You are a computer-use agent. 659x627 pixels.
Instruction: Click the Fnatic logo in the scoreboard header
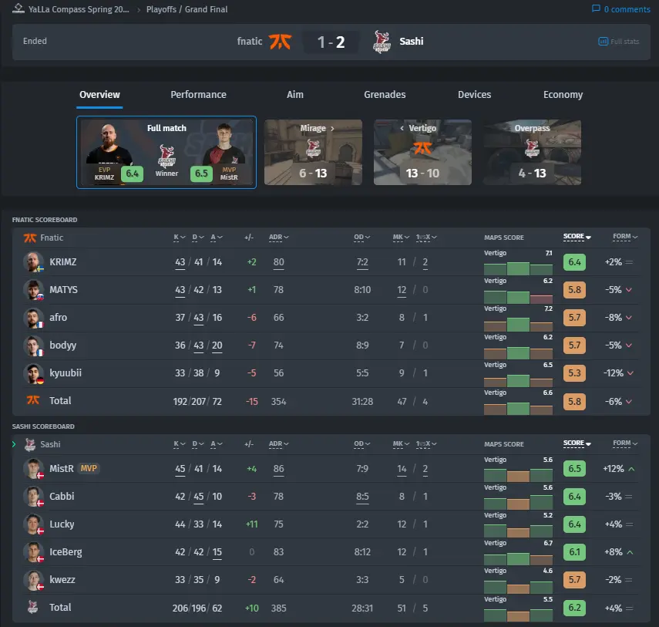click(x=30, y=238)
